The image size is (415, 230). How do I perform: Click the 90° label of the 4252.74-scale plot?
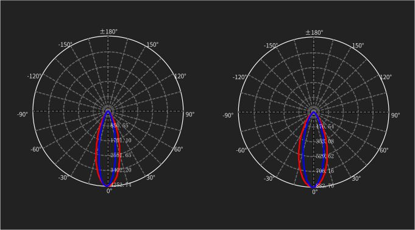190,114
